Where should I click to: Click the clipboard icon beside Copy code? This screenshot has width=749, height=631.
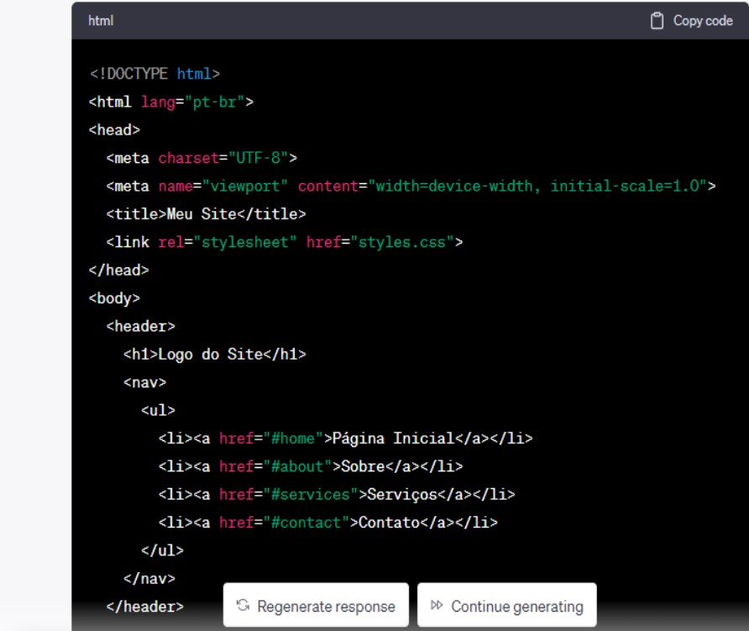[x=658, y=21]
